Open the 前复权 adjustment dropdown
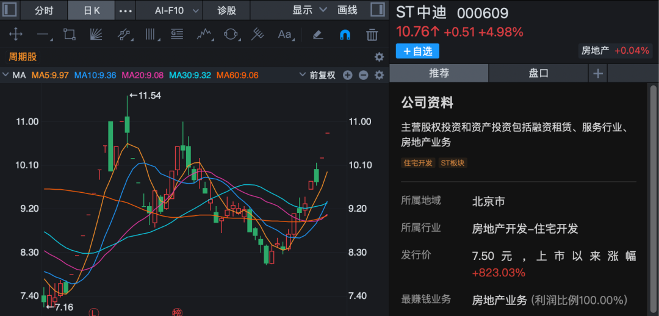This screenshot has height=316, width=659. pos(317,75)
